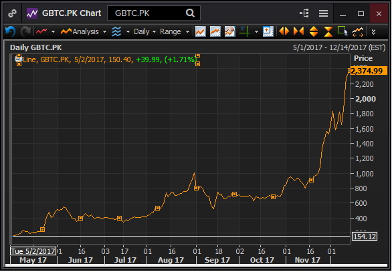
Task: Collapse the series legend icon before Line label
Action: (18, 59)
